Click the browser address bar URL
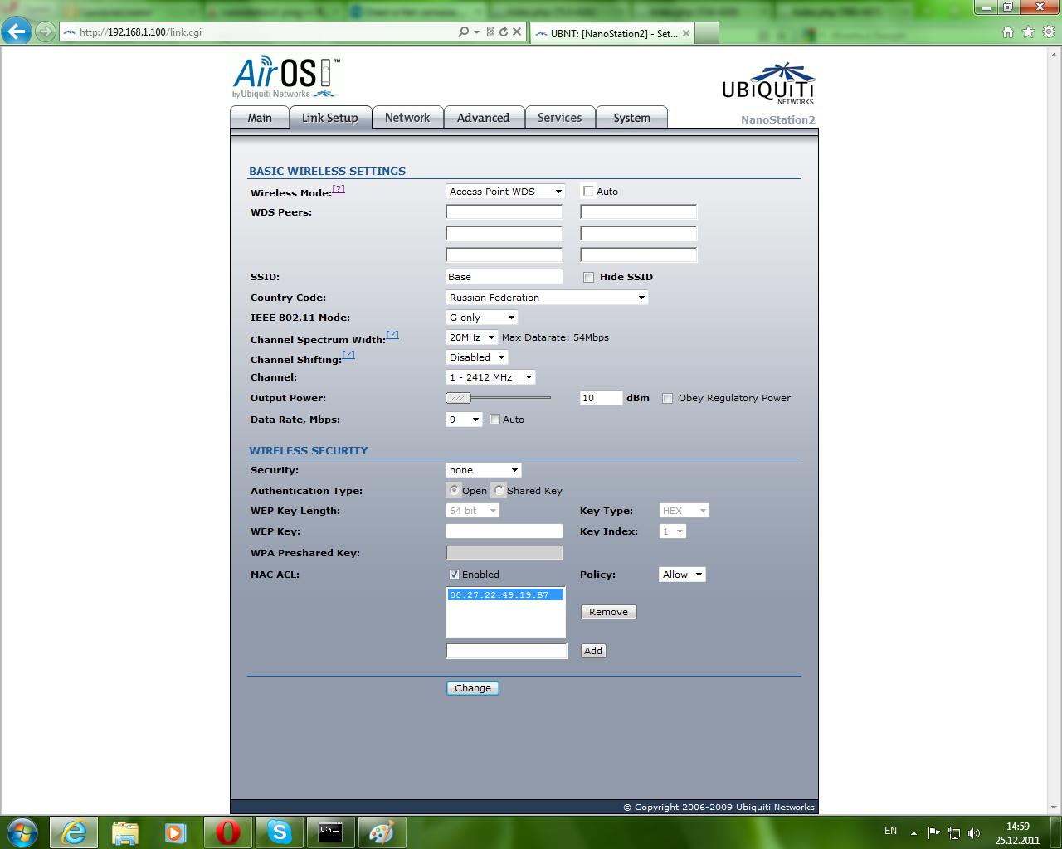 click(x=141, y=32)
